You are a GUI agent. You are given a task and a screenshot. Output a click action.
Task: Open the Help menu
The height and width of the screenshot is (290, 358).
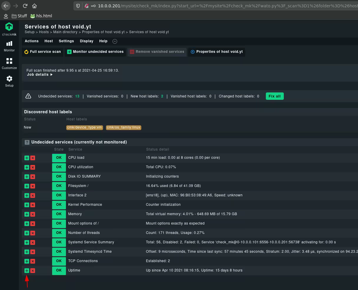[x=103, y=41]
